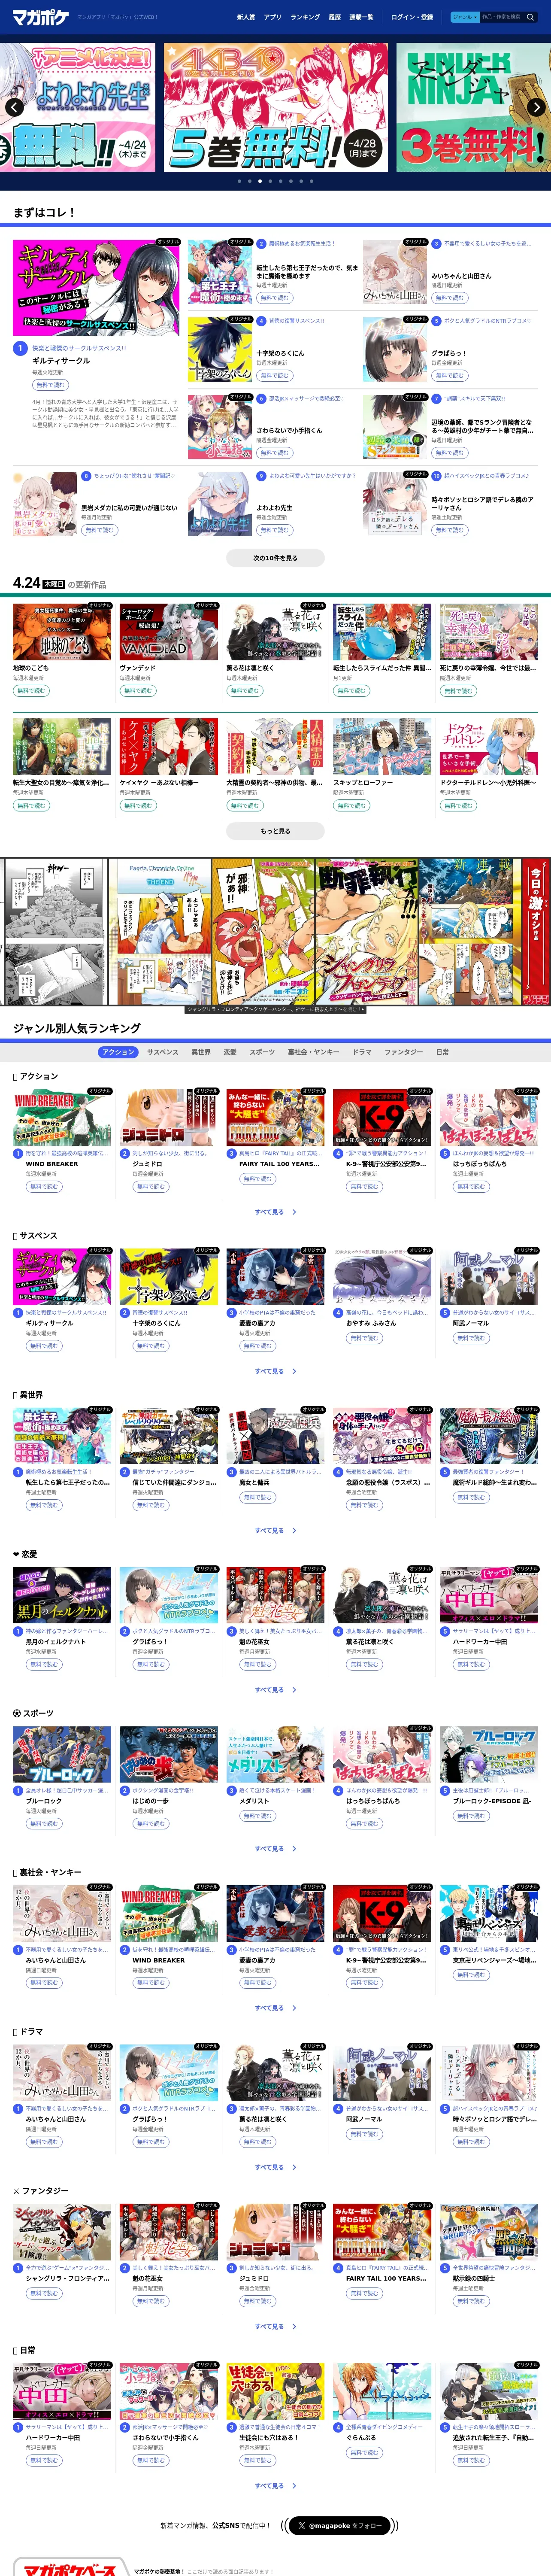This screenshot has width=551, height=2576.
Task: Click 無料で読む under ヴァンデッド
Action: pyautogui.click(x=138, y=690)
